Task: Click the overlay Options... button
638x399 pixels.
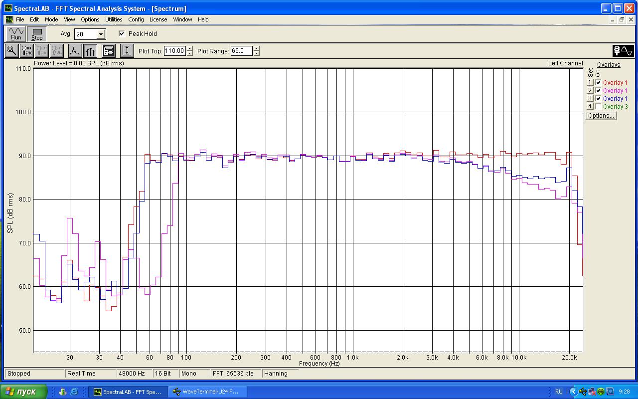Action: point(601,115)
